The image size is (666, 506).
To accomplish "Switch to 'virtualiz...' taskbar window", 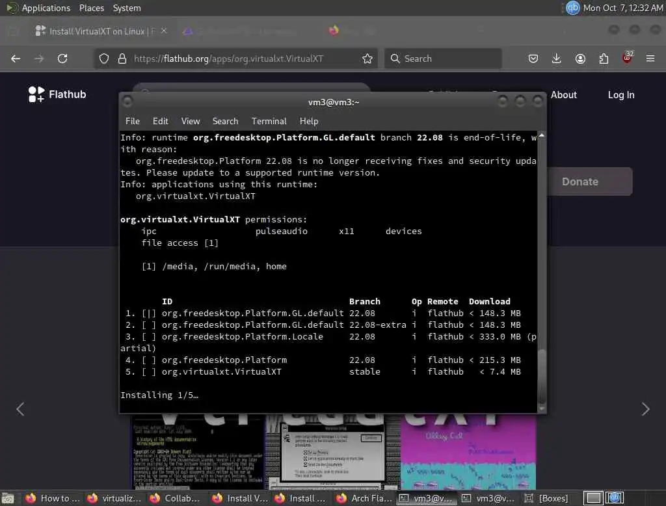I will click(x=114, y=498).
